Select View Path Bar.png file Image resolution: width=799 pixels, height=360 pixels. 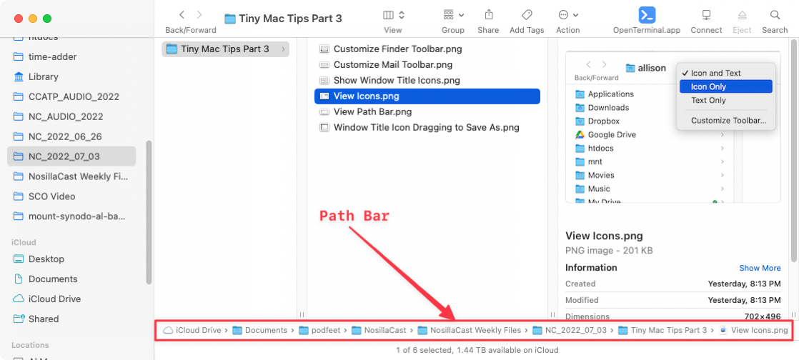pos(372,111)
